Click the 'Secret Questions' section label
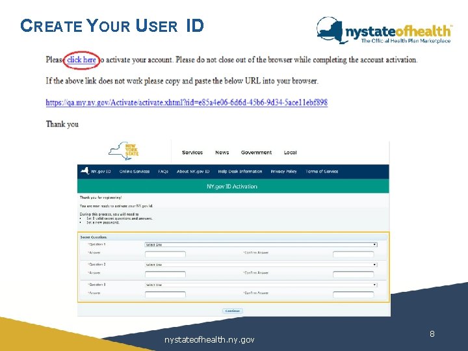The image size is (468, 351). tap(94, 237)
